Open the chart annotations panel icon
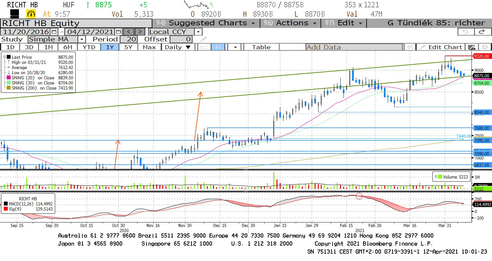 pos(471,47)
